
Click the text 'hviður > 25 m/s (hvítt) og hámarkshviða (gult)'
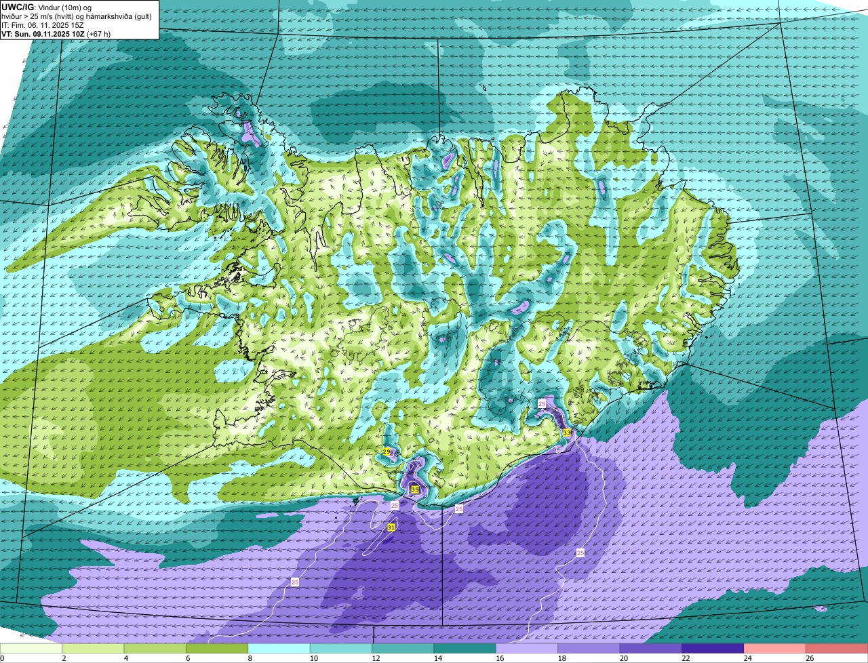pyautogui.click(x=78, y=16)
